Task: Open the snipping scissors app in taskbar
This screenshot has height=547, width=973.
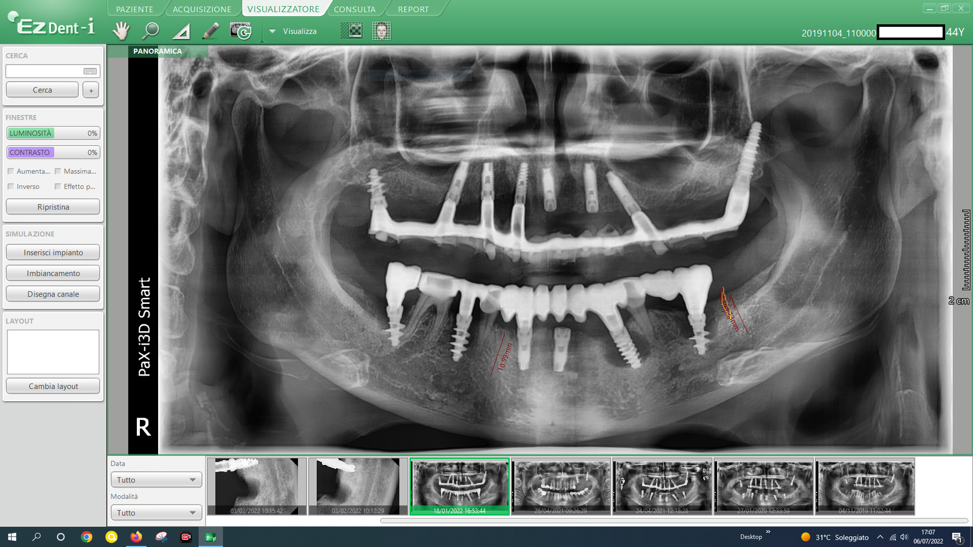Action: (x=161, y=537)
